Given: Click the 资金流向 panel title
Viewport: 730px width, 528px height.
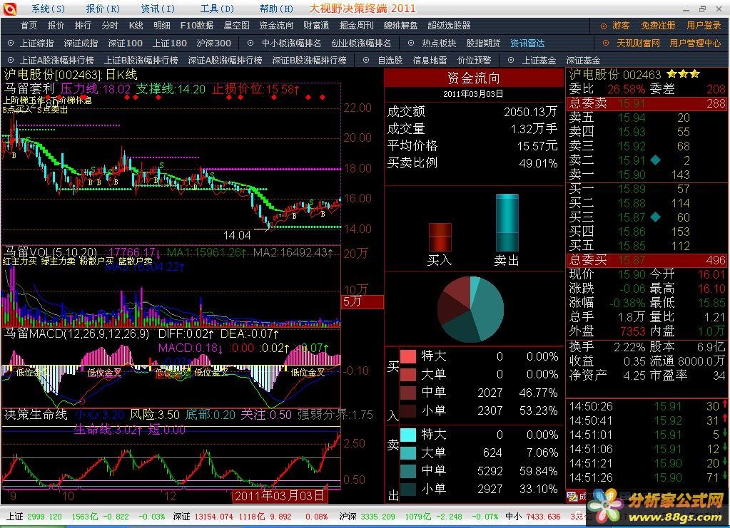Looking at the screenshot, I should [x=474, y=78].
